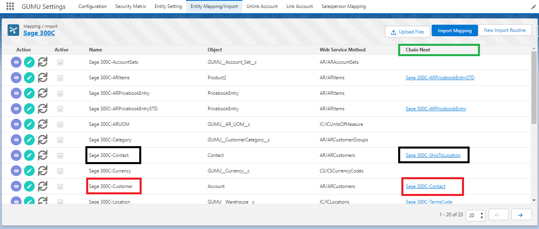Edit Sage 300C-Category with pencil icon
Screen dimensions: 539x229
(29, 140)
